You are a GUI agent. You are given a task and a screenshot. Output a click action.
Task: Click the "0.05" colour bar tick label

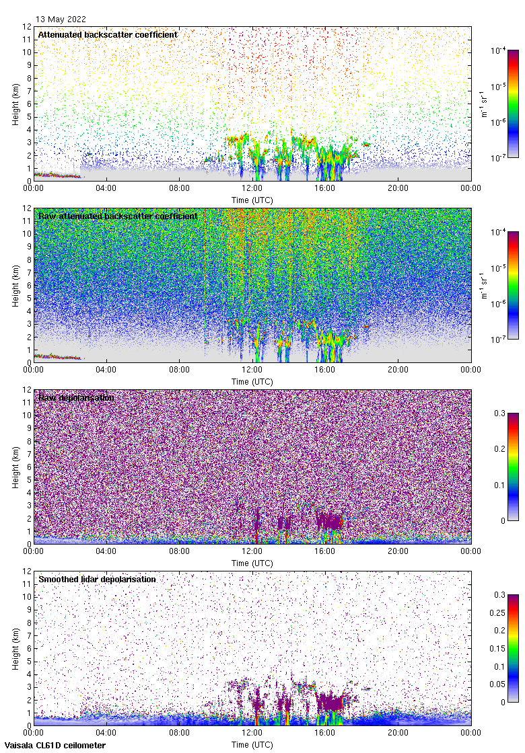tap(497, 684)
